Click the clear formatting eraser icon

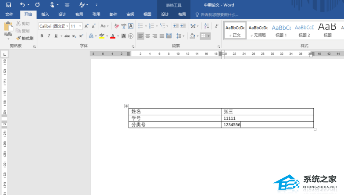(116, 26)
